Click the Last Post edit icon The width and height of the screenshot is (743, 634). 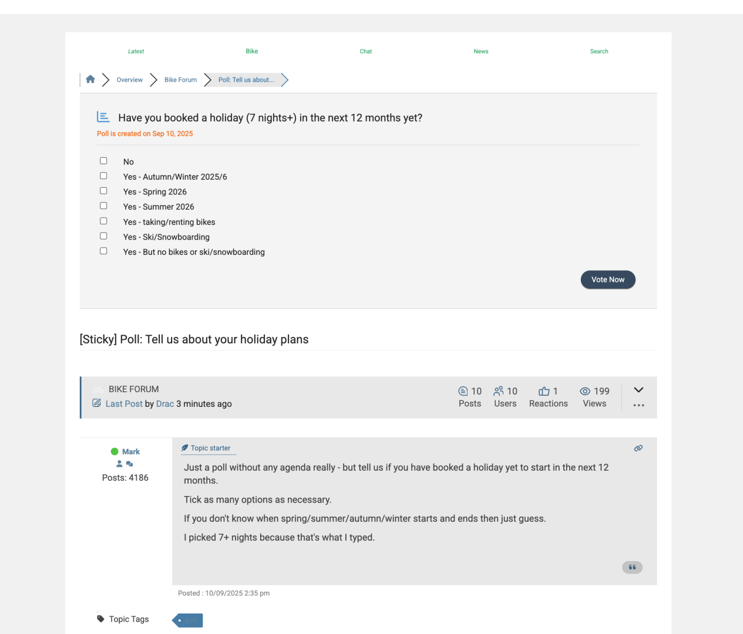97,403
